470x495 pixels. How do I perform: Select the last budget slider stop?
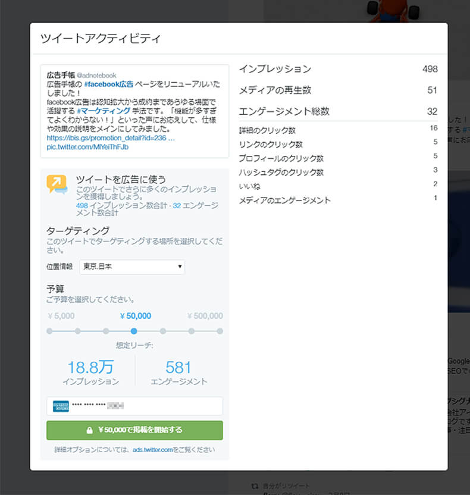(x=220, y=331)
